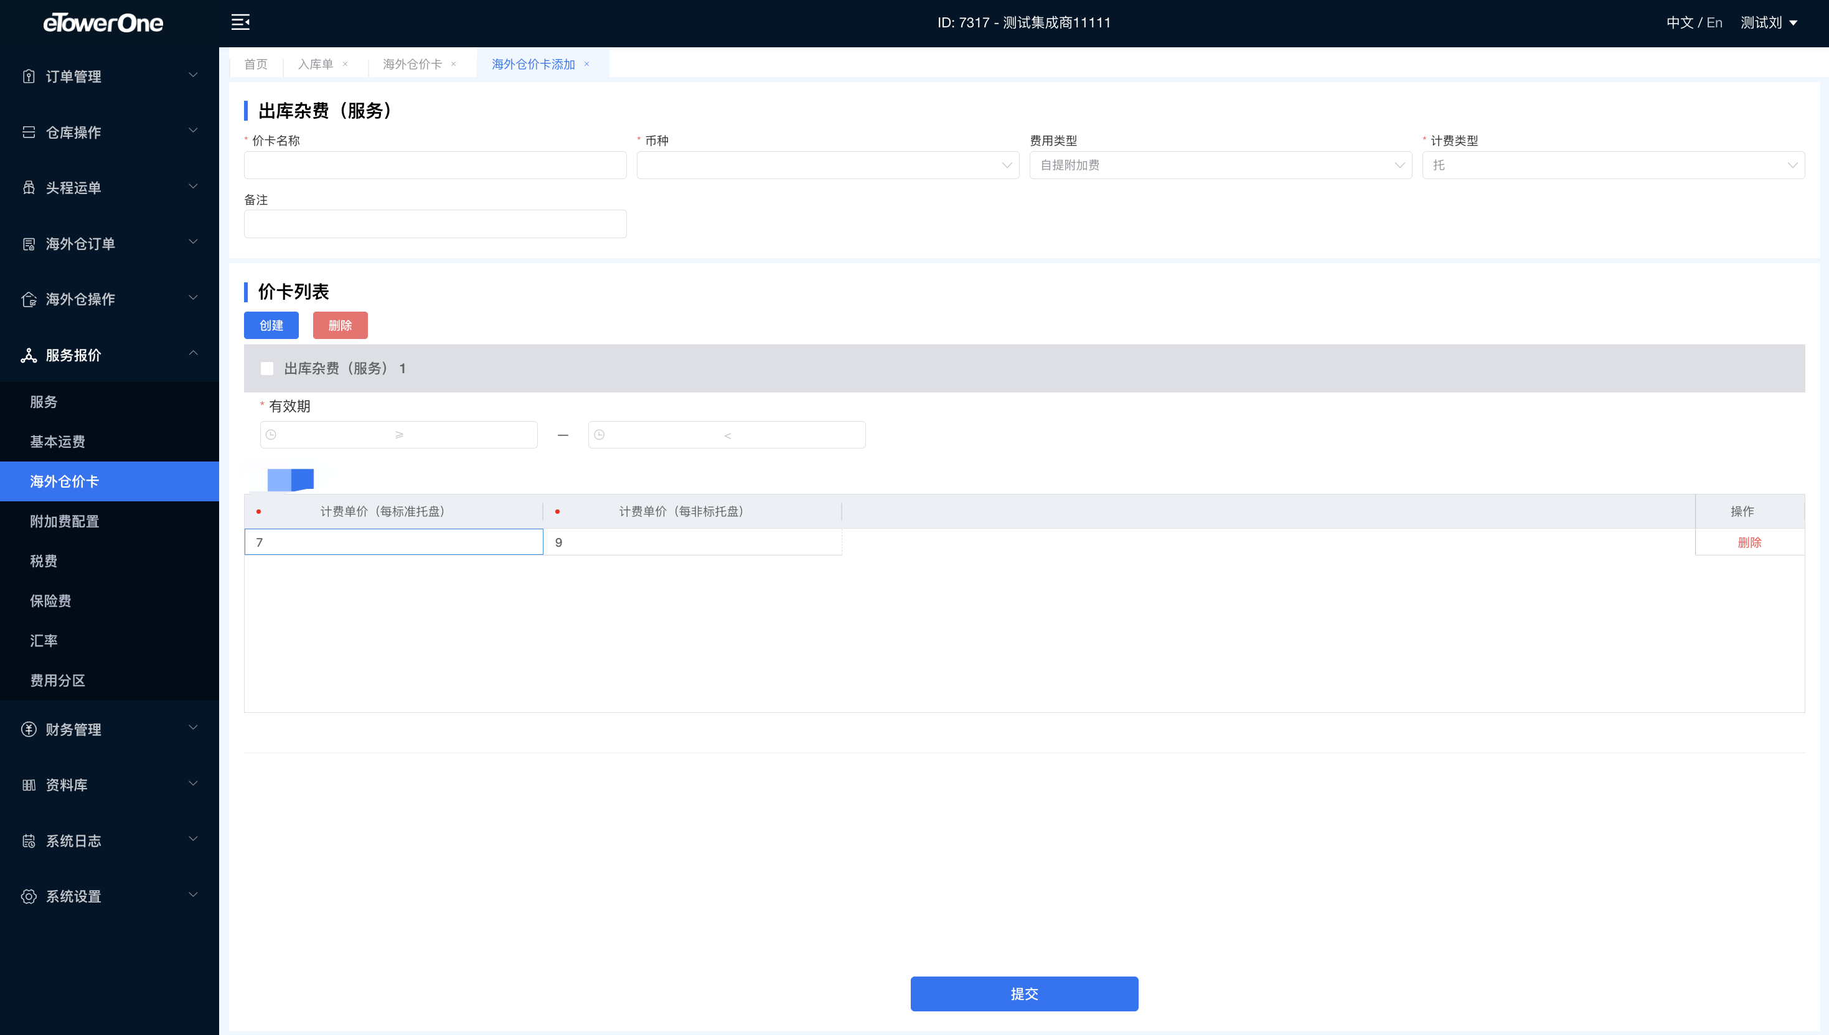Screen dimensions: 1829x1035
Task: Open the 币种 currency dropdown
Action: tap(827, 165)
